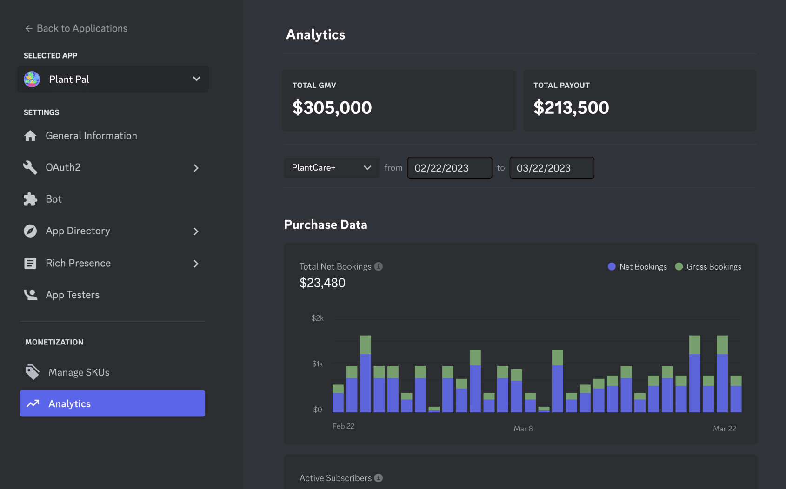Expand the Rich Presence submenu chevron
The width and height of the screenshot is (786, 489).
click(x=196, y=264)
